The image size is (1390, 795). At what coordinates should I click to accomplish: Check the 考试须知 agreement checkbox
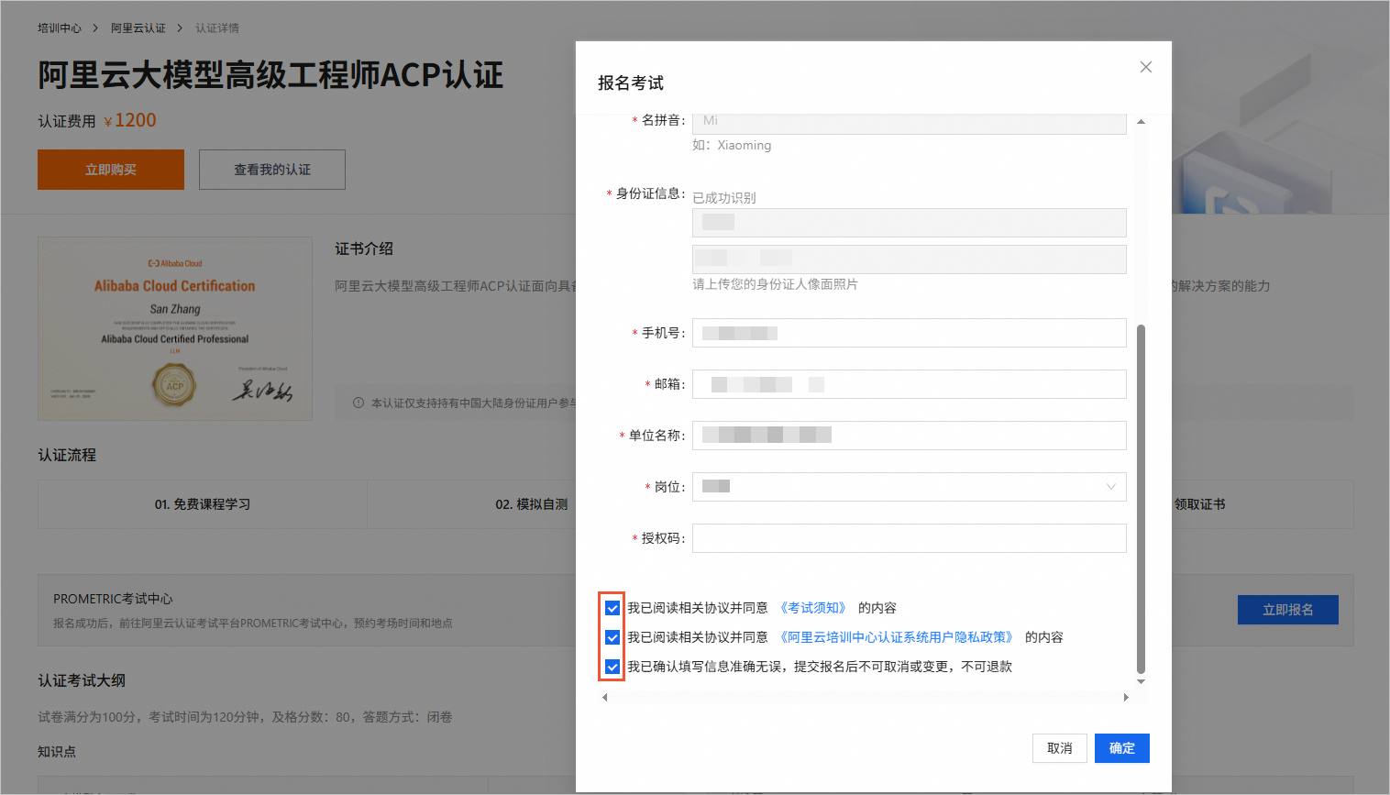tap(612, 608)
